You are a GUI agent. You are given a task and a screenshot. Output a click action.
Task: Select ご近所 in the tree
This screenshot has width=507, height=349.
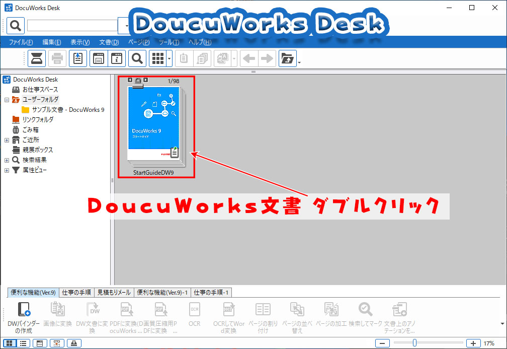31,140
